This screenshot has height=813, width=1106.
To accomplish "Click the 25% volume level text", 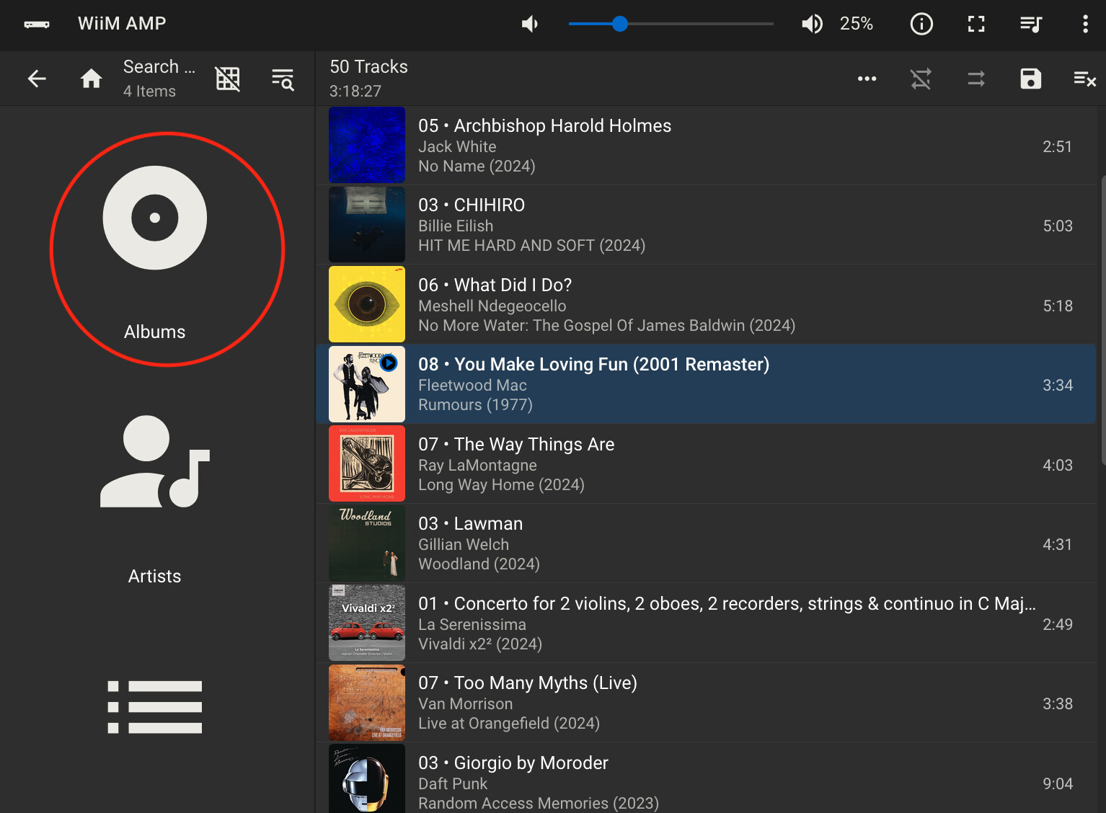I will click(x=857, y=24).
